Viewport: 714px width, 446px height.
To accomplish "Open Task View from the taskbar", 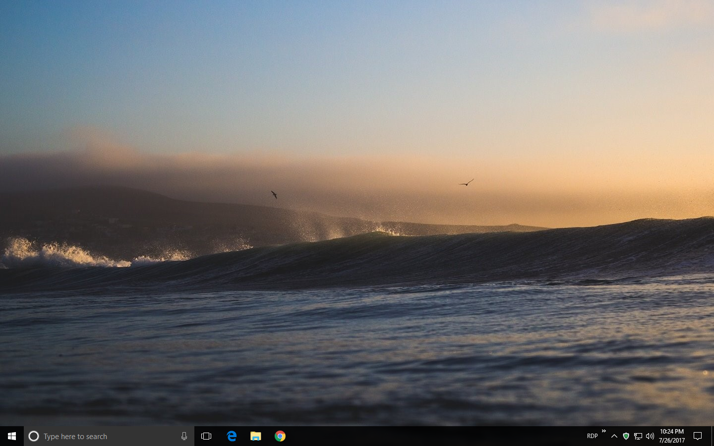I will pos(206,436).
